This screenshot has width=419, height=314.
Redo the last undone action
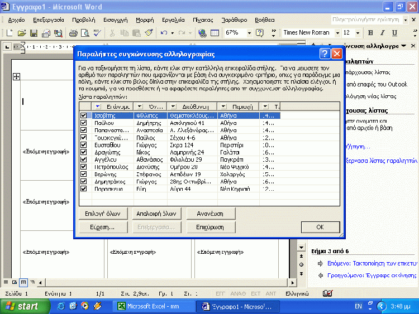pyautogui.click(x=182, y=33)
